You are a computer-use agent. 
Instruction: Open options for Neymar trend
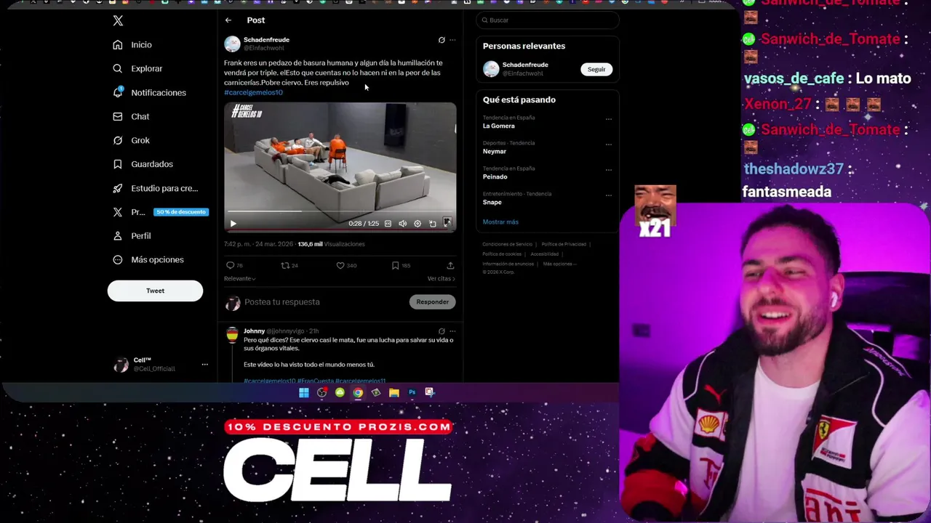tap(609, 145)
